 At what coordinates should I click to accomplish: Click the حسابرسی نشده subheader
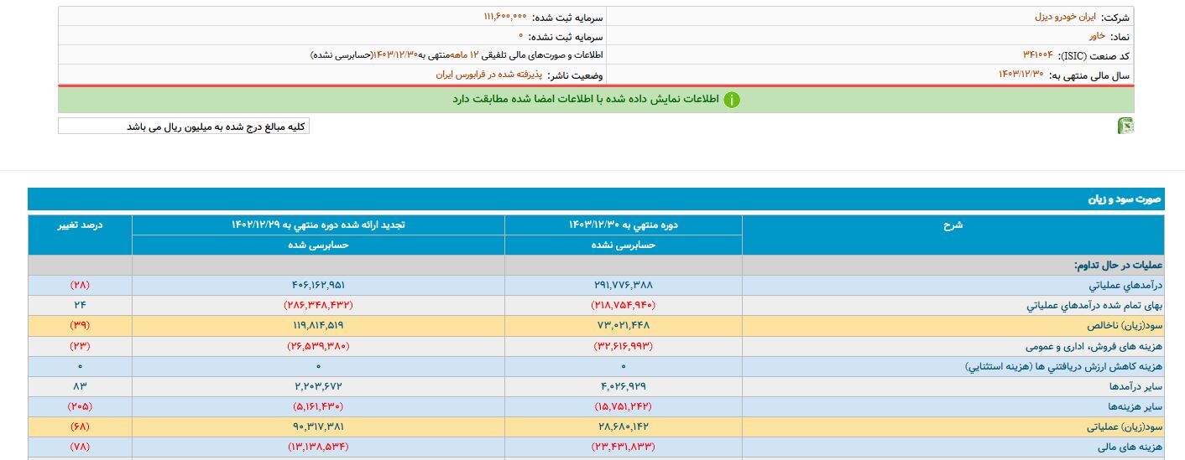(x=624, y=245)
